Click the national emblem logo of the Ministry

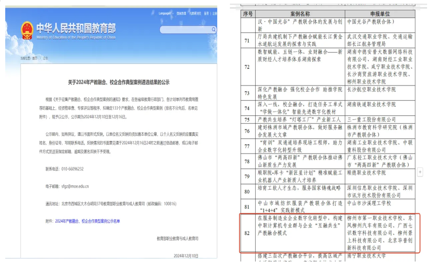pyautogui.click(x=27, y=30)
